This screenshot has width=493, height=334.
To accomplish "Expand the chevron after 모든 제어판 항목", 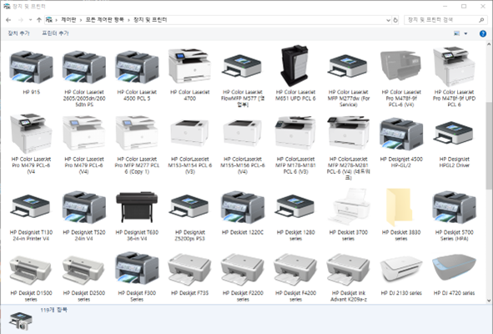I will tap(128, 20).
